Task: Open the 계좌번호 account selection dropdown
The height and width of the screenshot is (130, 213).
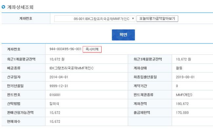Action: tap(95, 19)
